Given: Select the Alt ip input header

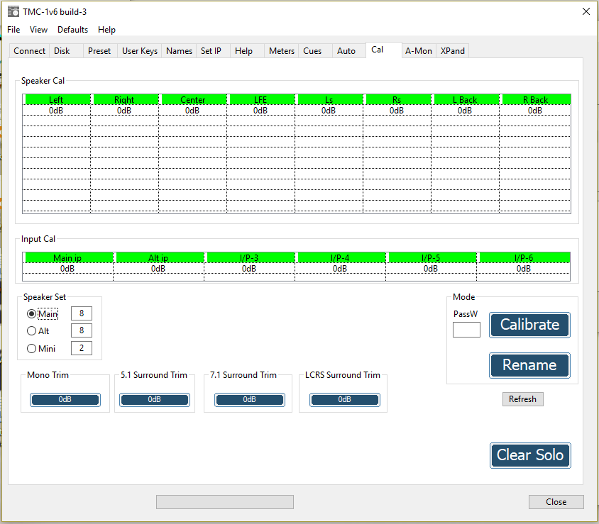Looking at the screenshot, I should pyautogui.click(x=160, y=257).
